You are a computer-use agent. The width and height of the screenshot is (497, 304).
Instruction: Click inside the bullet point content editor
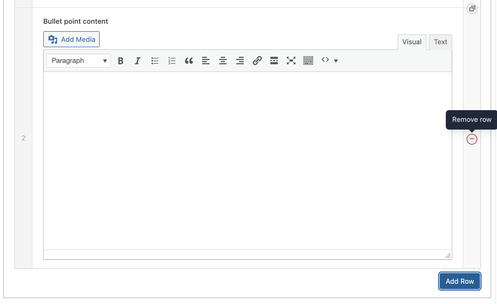248,161
